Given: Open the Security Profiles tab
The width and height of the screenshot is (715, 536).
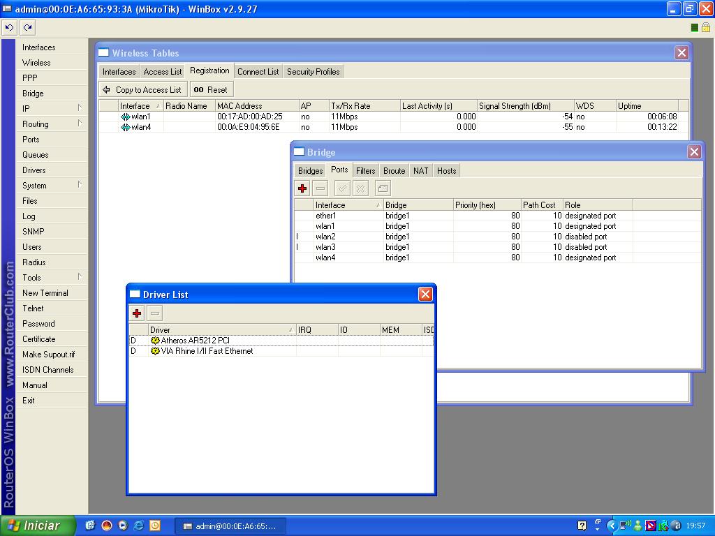Looking at the screenshot, I should tap(314, 72).
